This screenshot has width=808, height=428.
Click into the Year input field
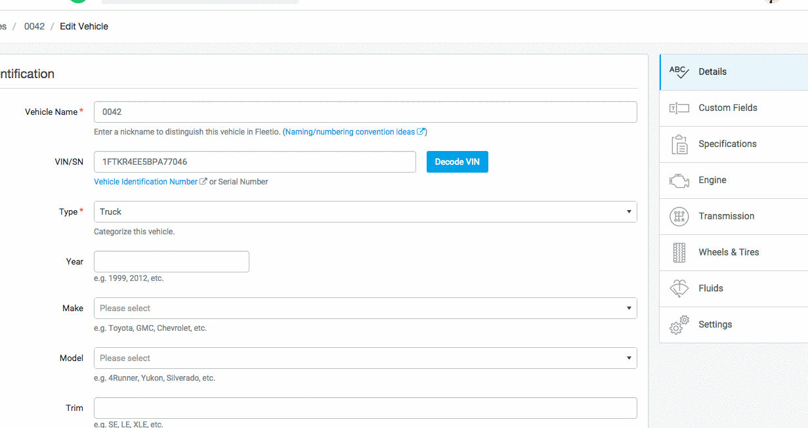(x=171, y=262)
